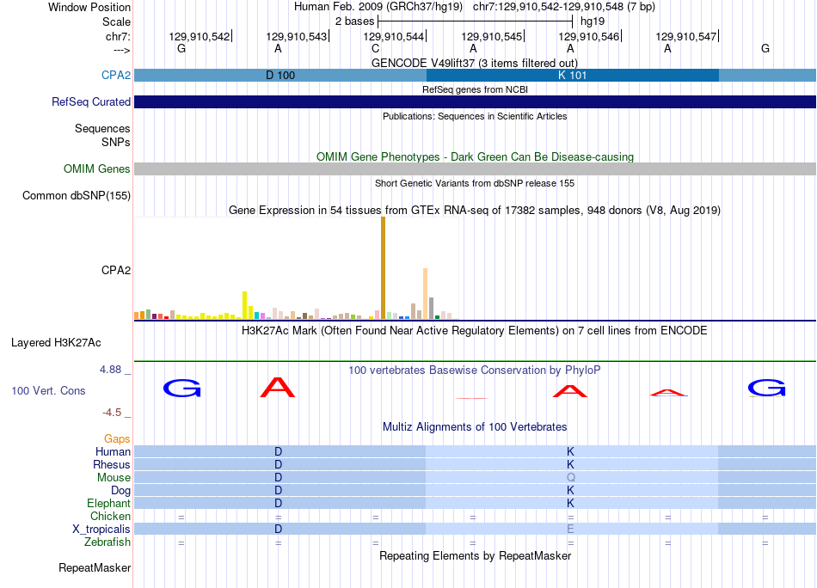Click 'Short Genetic Variants from dbSNP release 155'
Image resolution: width=817 pixels, height=588 pixels.
[x=475, y=183]
